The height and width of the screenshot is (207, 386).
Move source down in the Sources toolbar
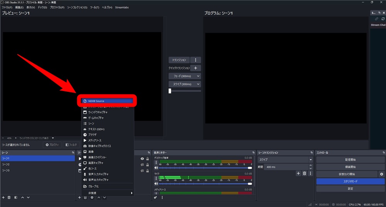coord(104,197)
